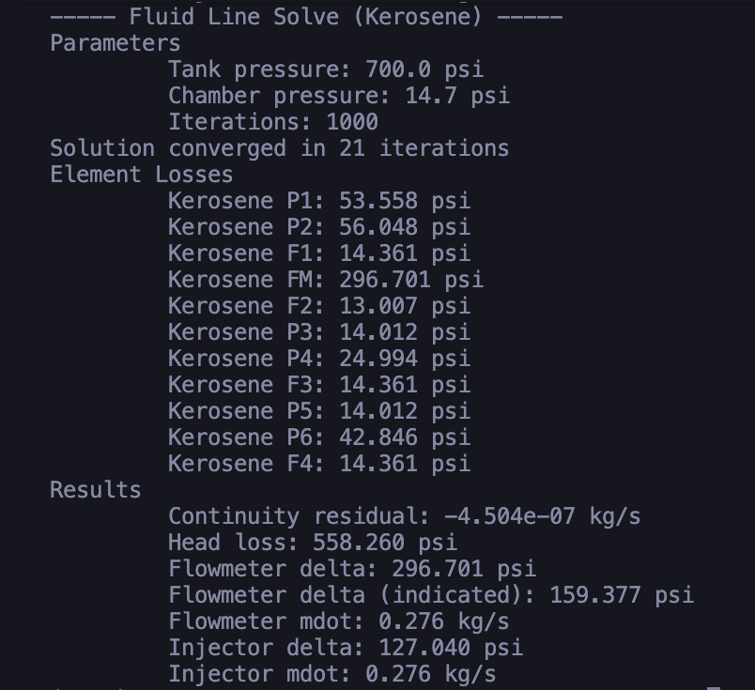Click the Solution converged in 21 iterations text
Viewport: 755px width, 690px height.
click(x=279, y=148)
